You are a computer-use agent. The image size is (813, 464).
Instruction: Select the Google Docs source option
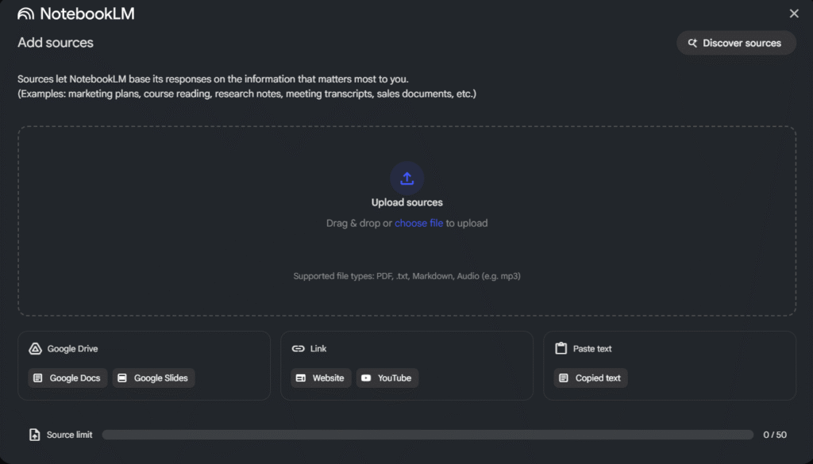coord(68,378)
